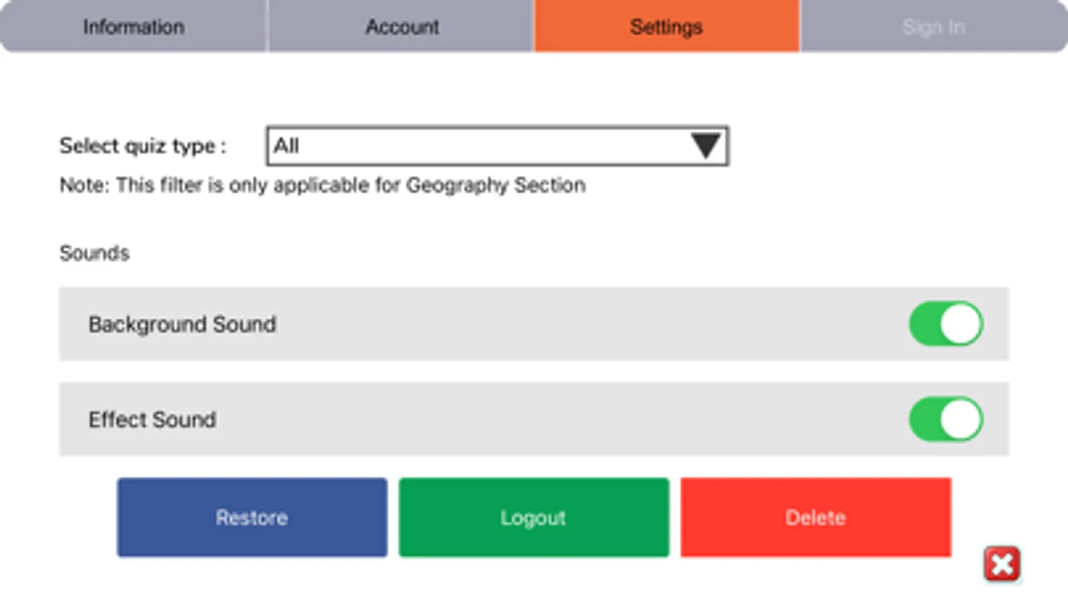Click the Effect Sound row label
Viewport: 1068px width, 601px height.
coord(152,419)
